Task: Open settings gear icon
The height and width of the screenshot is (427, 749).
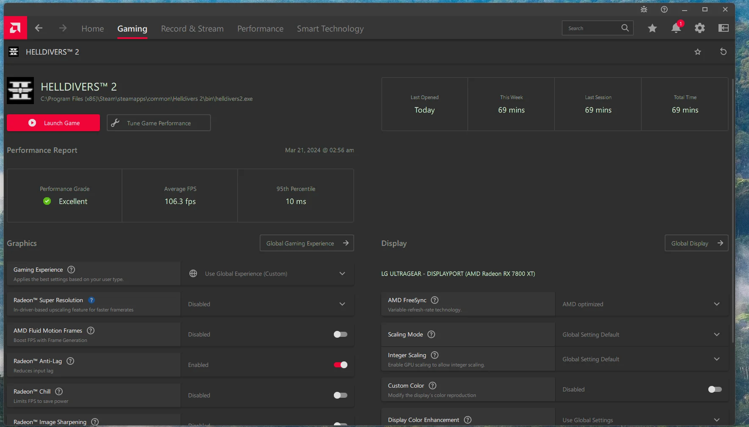Action: click(700, 28)
